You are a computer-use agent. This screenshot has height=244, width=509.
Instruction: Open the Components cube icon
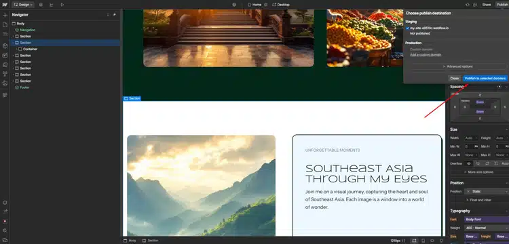5,46
